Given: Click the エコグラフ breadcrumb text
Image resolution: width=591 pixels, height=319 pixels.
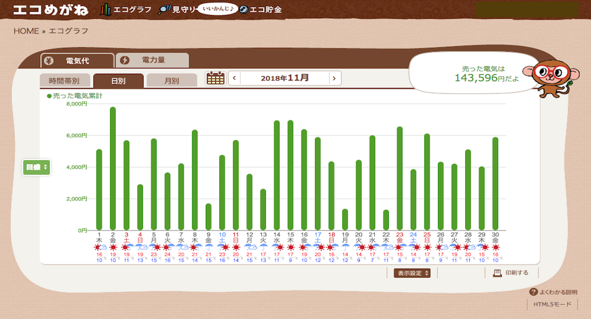Looking at the screenshot, I should (x=68, y=31).
